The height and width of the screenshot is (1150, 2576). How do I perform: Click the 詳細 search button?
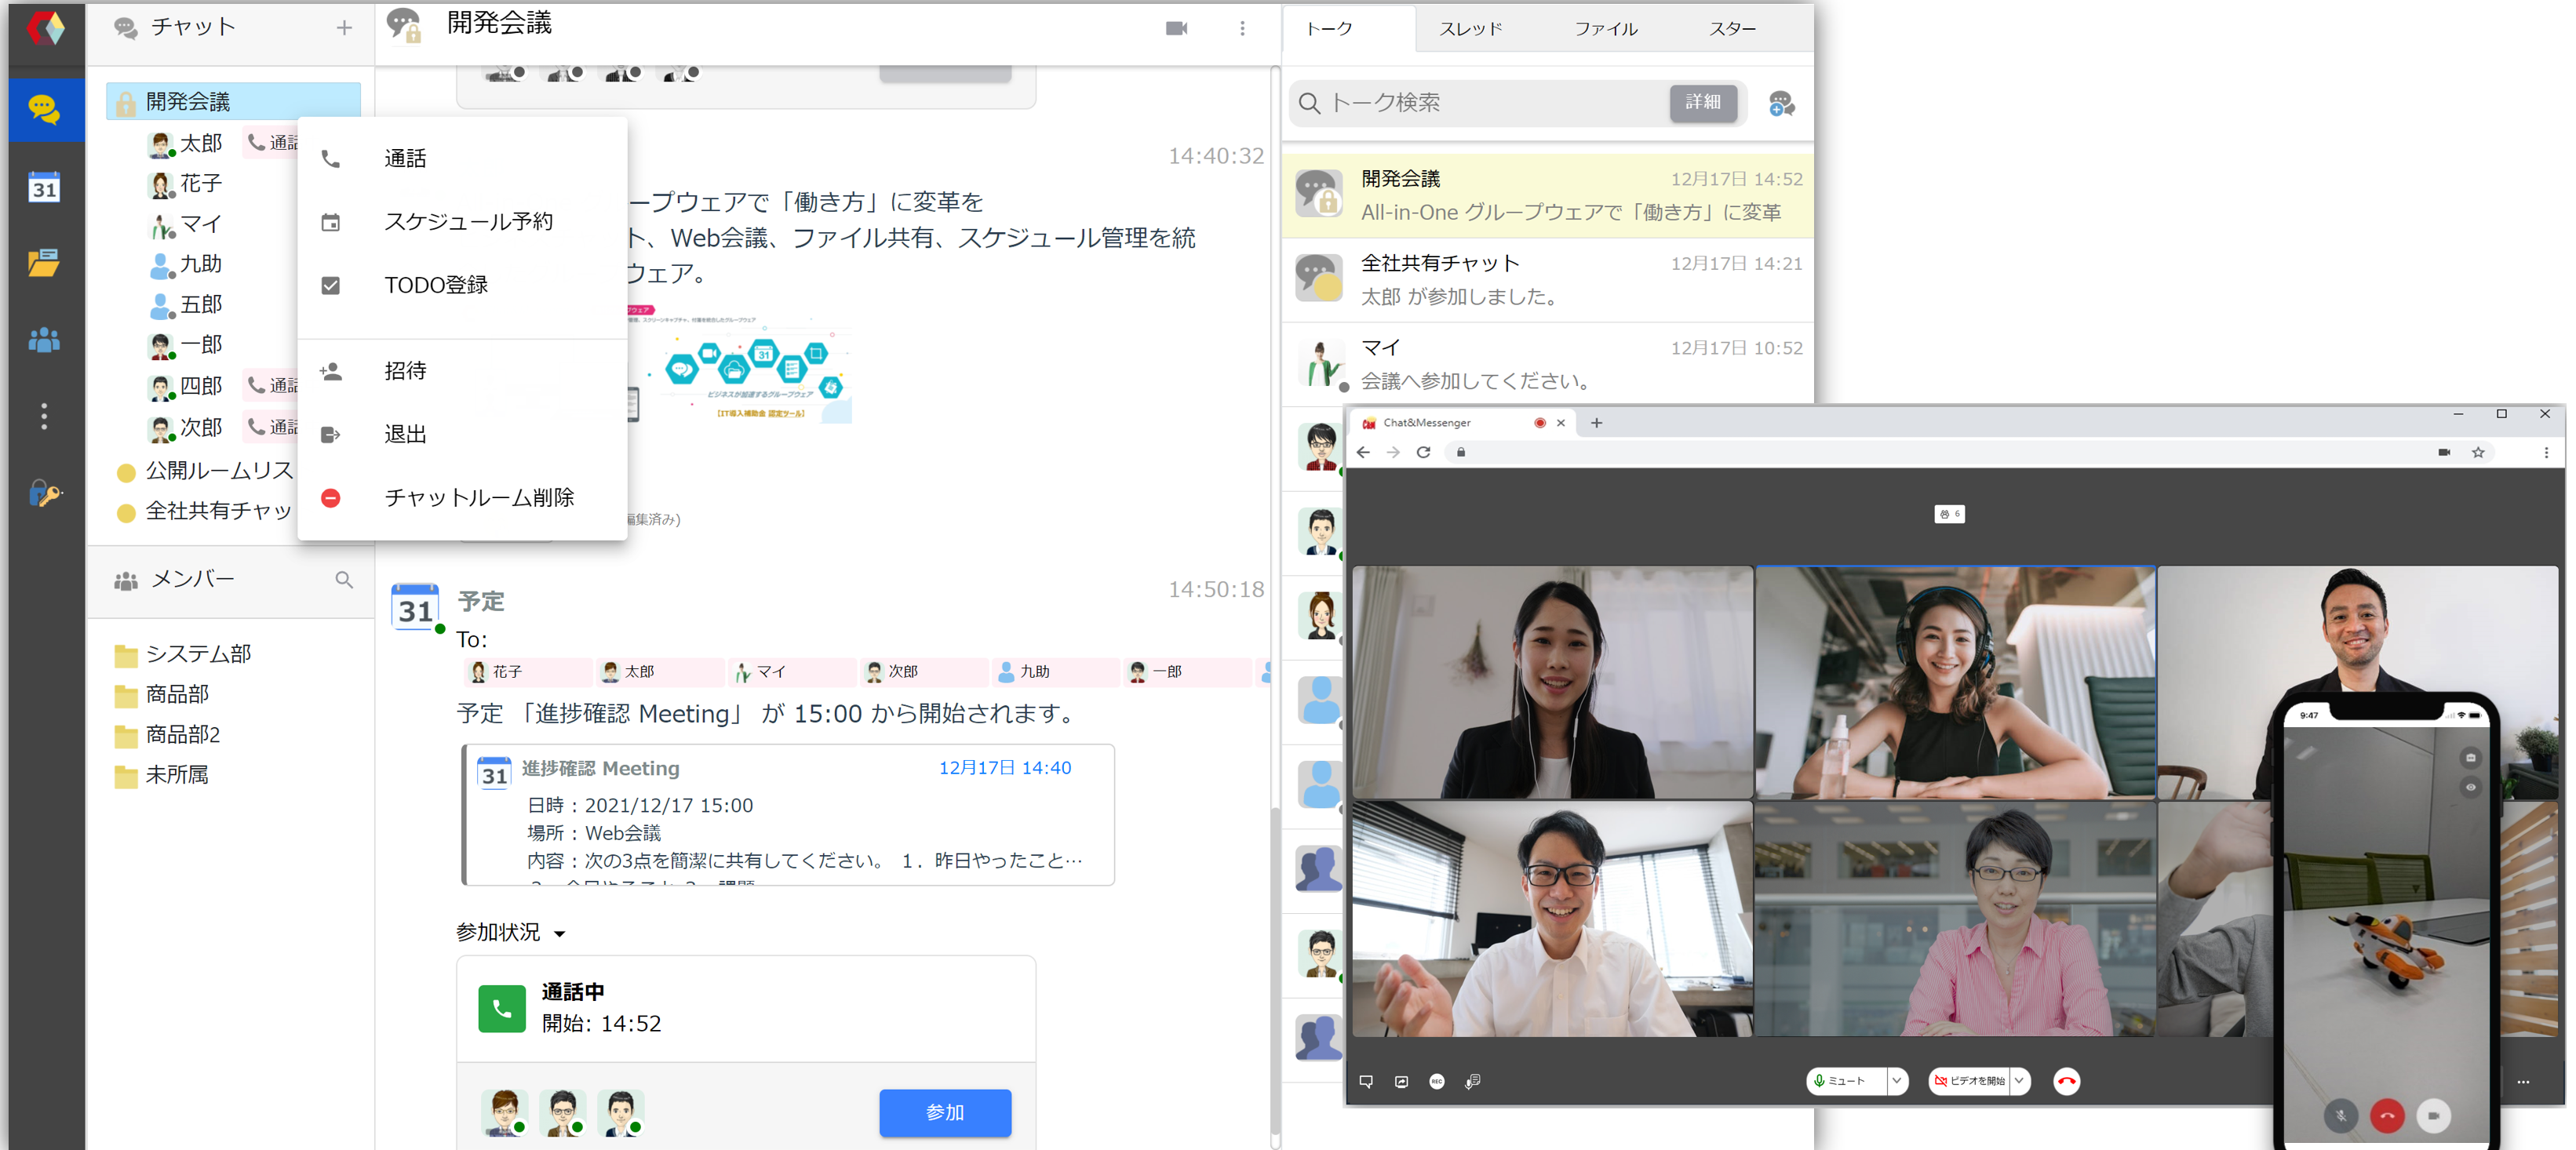click(1703, 102)
